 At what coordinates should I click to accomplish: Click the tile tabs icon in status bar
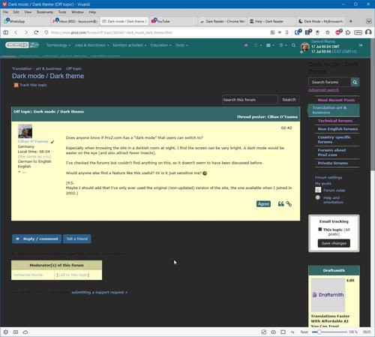(283, 332)
